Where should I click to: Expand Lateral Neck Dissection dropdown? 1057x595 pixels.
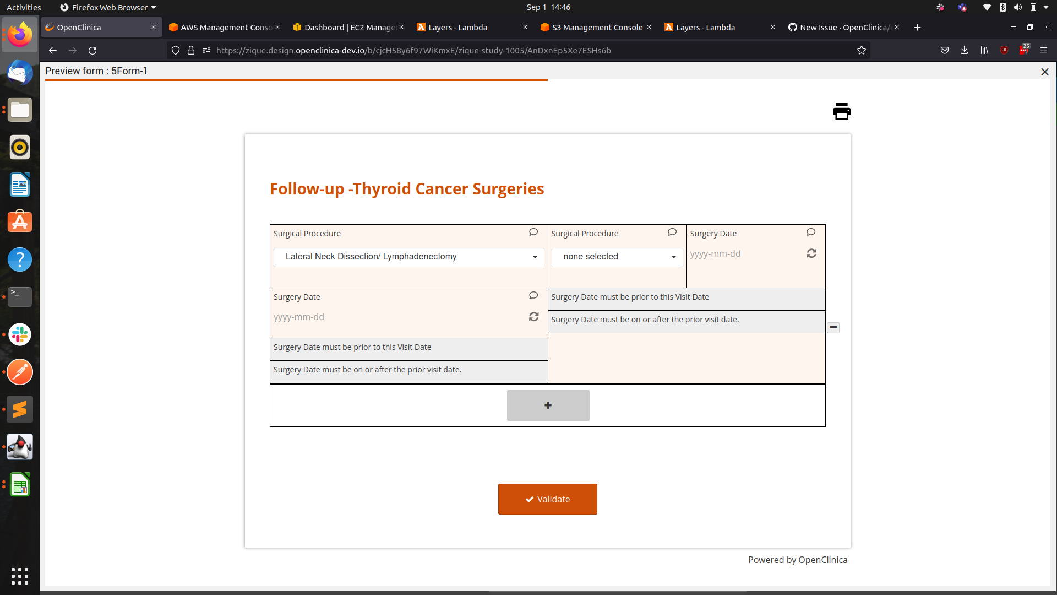(x=408, y=257)
